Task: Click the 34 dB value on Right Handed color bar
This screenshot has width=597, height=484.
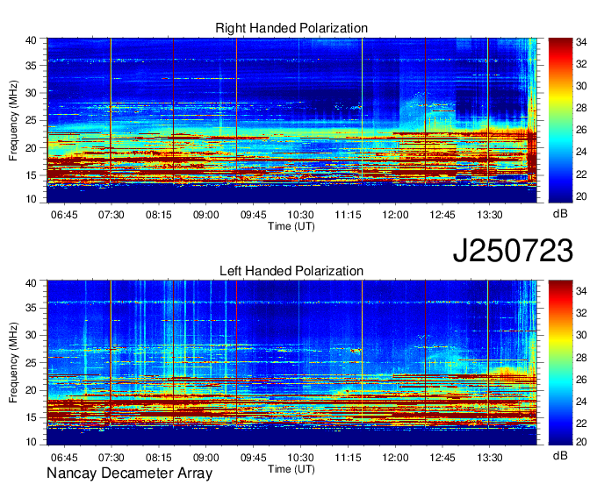Action: pyautogui.click(x=581, y=43)
